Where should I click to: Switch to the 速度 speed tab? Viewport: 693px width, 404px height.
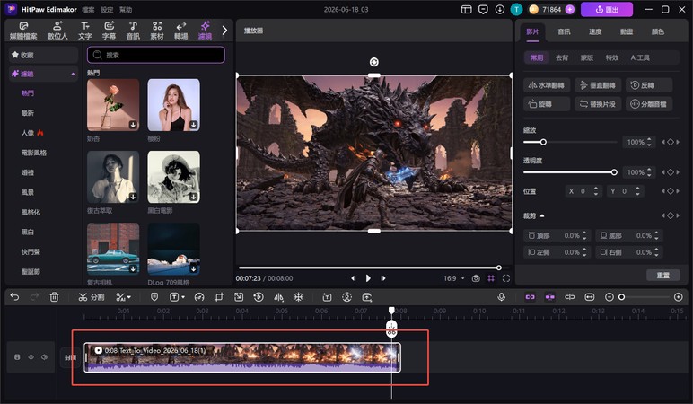[x=595, y=31]
